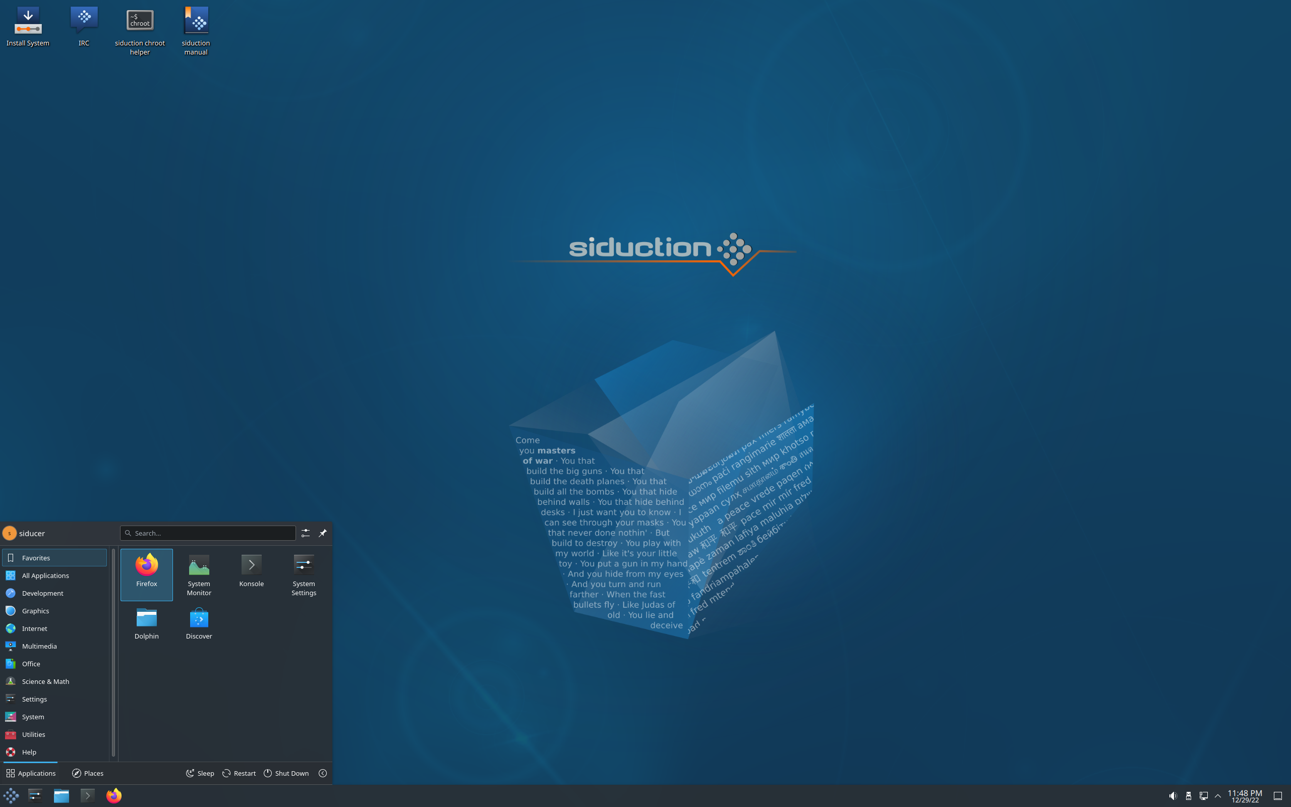Click the siduction application launcher in taskbar
Image resolution: width=1291 pixels, height=807 pixels.
(11, 796)
